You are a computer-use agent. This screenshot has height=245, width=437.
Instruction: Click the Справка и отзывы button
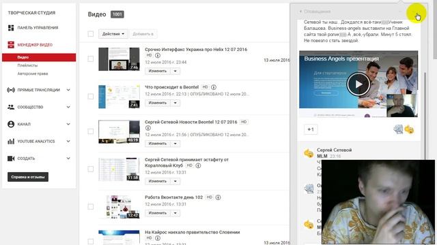(x=28, y=177)
